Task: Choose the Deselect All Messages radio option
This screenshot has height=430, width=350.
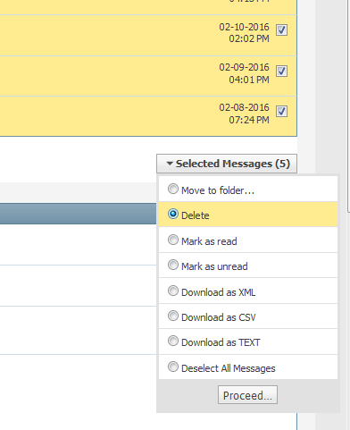Action: point(173,367)
